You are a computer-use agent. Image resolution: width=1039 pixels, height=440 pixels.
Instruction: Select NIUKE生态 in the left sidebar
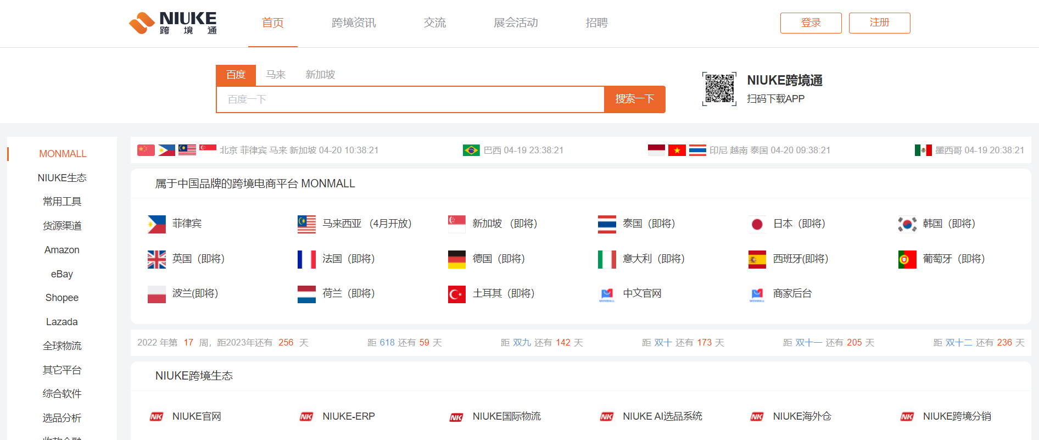point(63,178)
